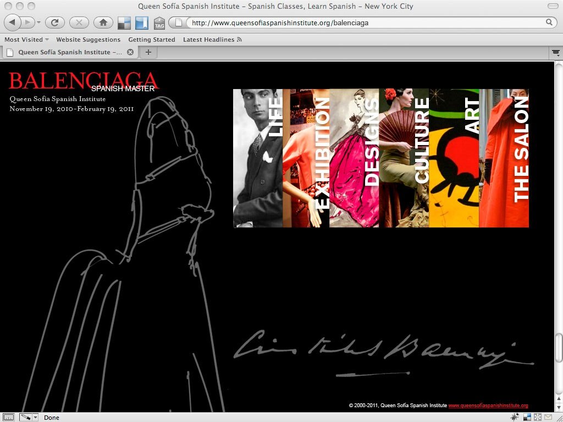563x422 pixels.
Task: Click the blue bookmark toolbar icon
Action: point(142,23)
